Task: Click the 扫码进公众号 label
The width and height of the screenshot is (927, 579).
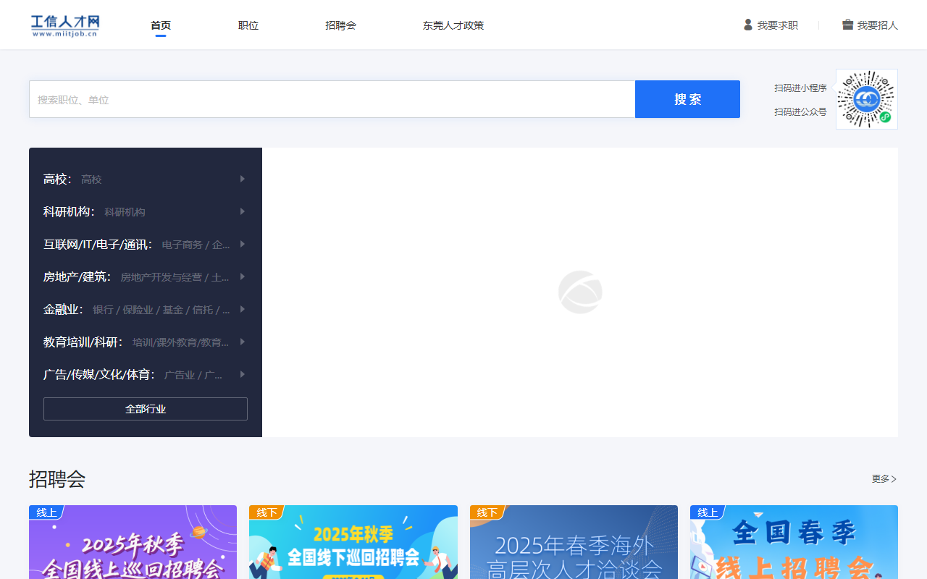Action: (x=800, y=112)
